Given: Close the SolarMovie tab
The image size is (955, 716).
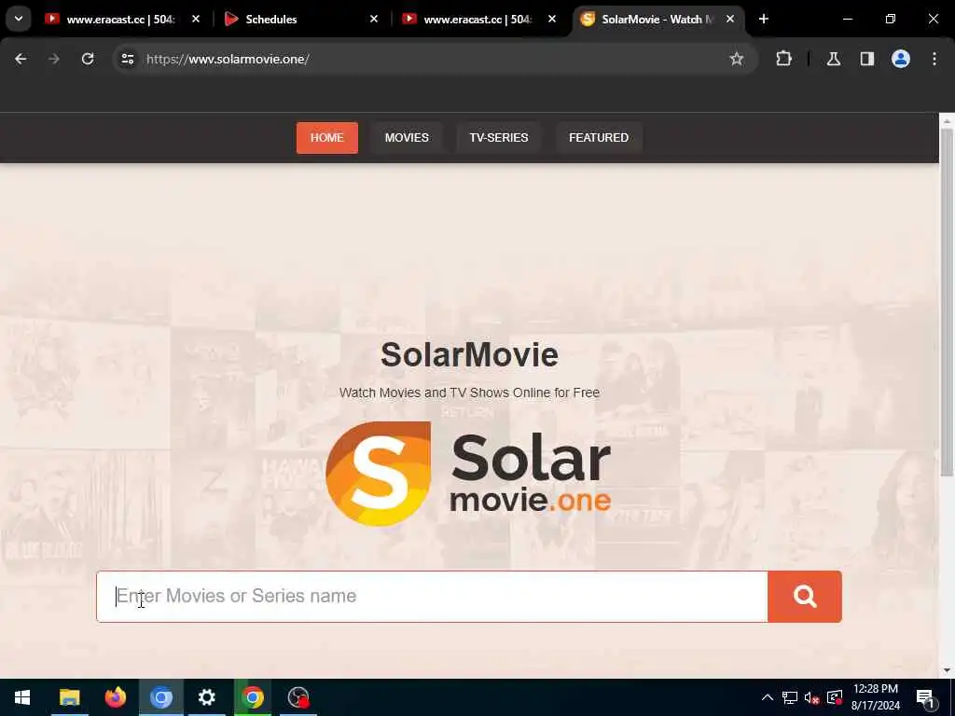Looking at the screenshot, I should (x=729, y=19).
